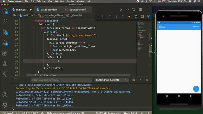Viewport: 203px width, 114px height.
Task: Close the bottom panel
Action: click(x=147, y=80)
